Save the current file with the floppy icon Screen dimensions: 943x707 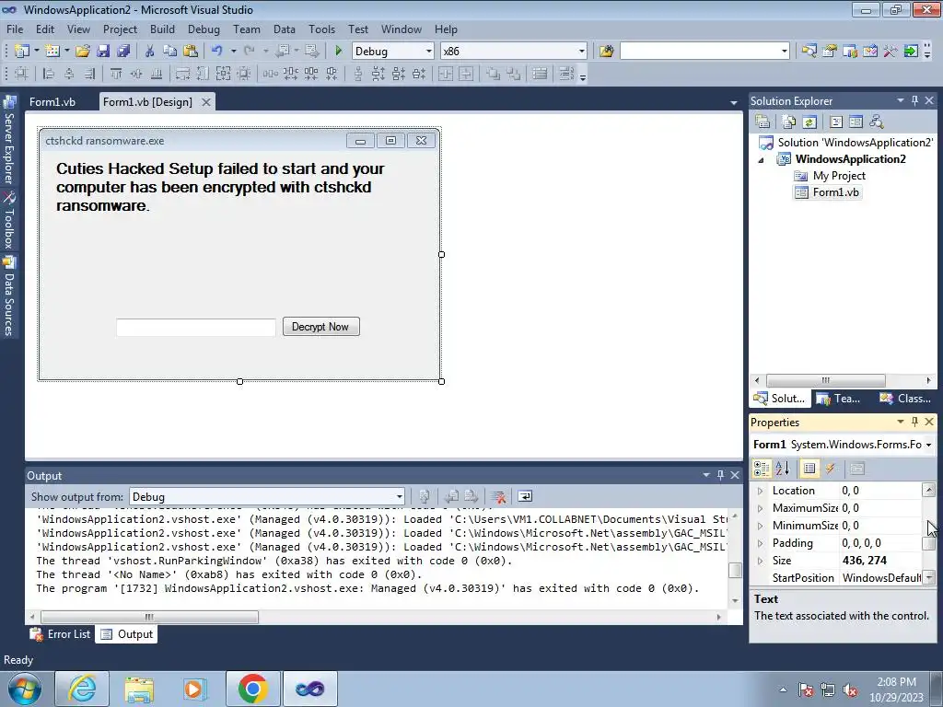point(103,52)
